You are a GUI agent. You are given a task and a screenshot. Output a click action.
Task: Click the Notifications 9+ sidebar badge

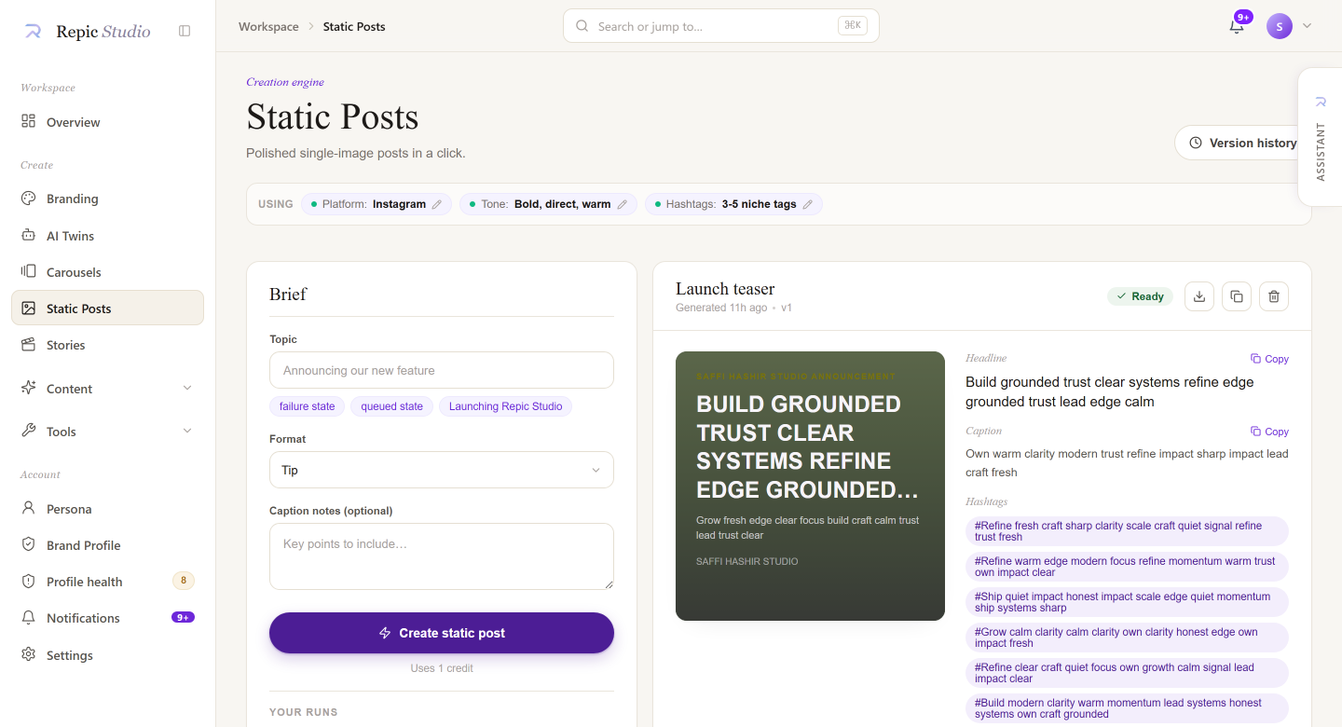183,617
